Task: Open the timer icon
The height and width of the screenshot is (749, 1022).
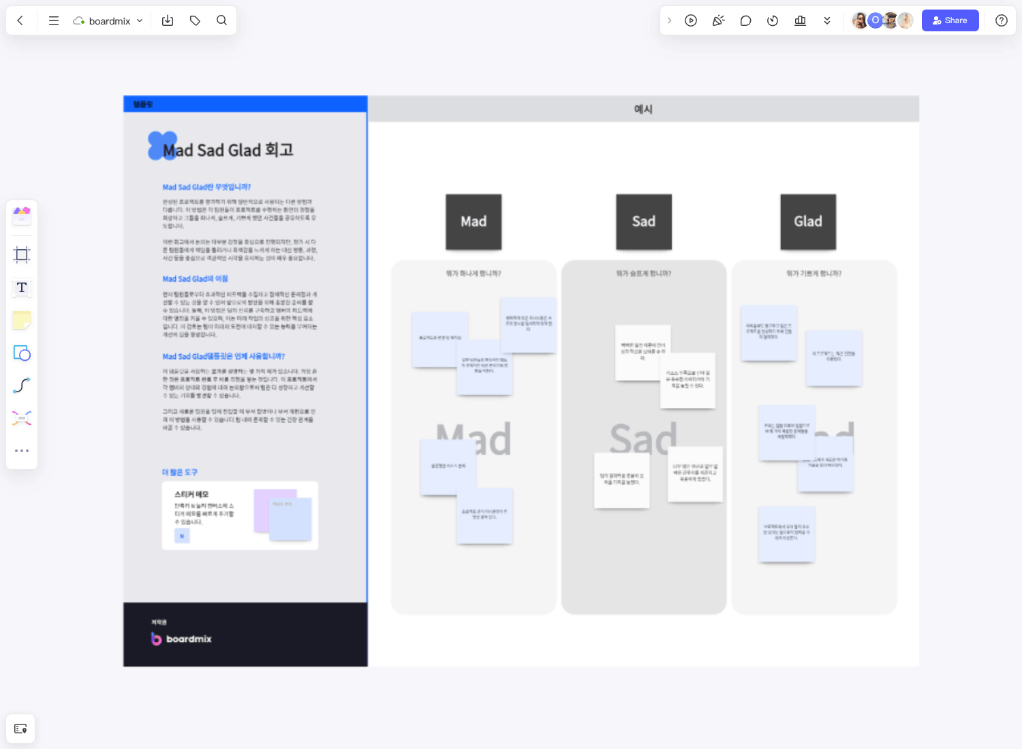Action: (x=773, y=20)
